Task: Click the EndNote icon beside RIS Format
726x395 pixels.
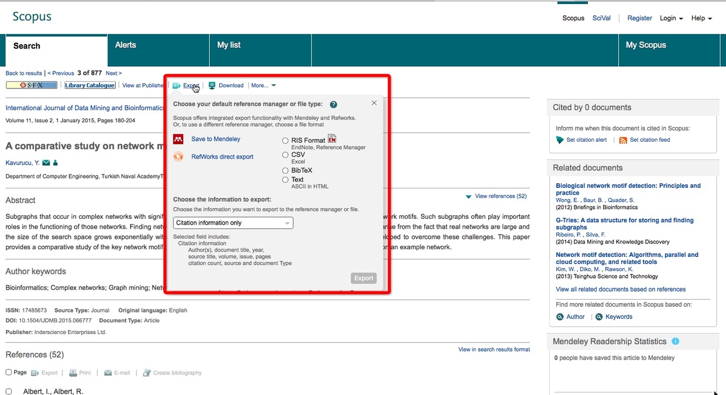Action: point(332,139)
